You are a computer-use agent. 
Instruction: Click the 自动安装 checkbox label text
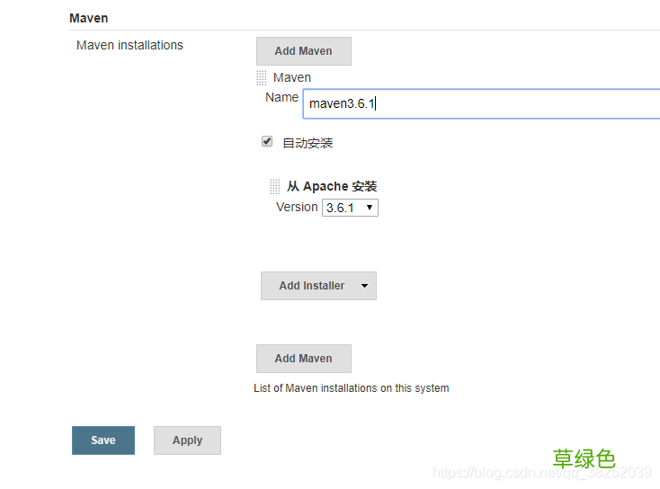[x=308, y=143]
